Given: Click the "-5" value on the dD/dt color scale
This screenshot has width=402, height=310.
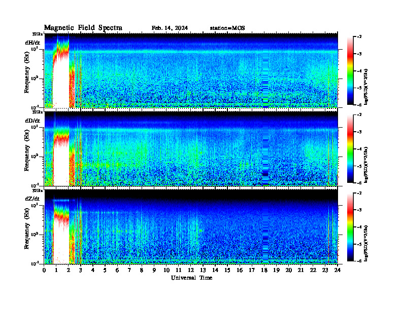Looking at the screenshot, I should coord(359,166).
